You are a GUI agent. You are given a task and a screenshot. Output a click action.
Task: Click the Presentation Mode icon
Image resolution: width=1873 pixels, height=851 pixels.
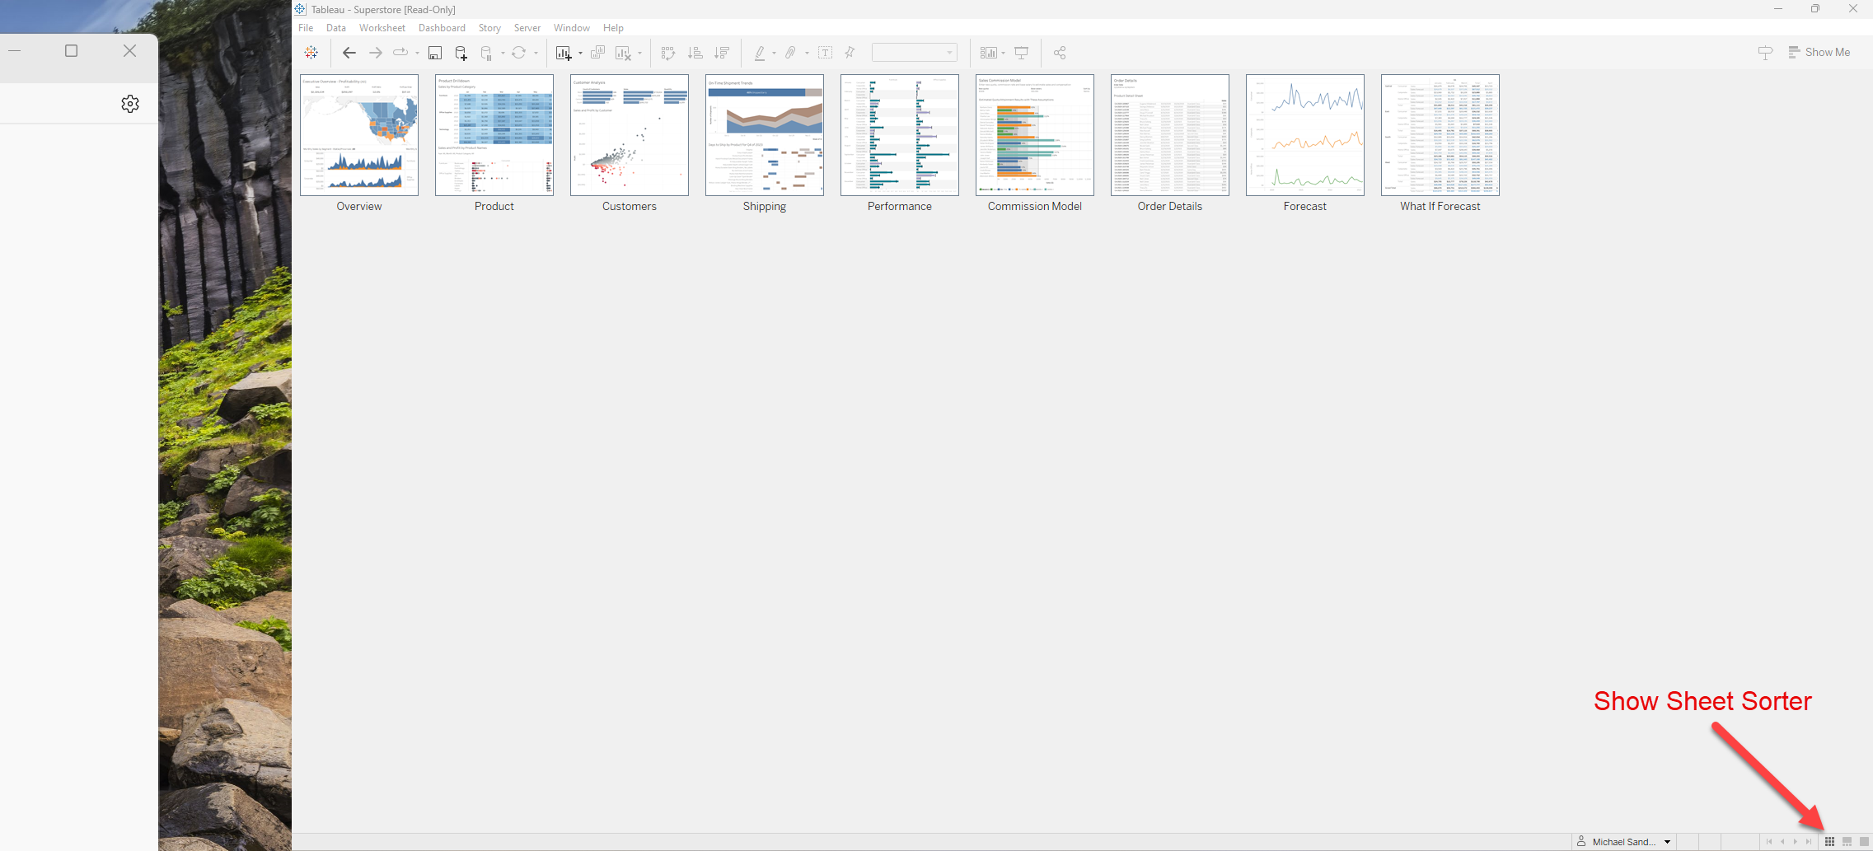pos(1022,53)
